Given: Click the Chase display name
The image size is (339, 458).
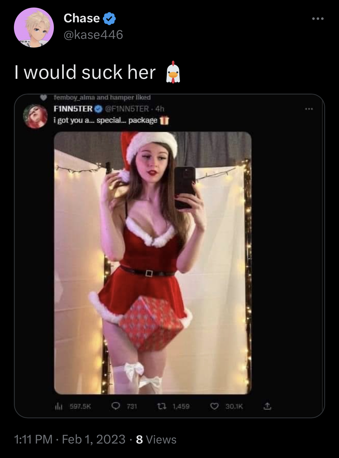Looking at the screenshot, I should point(82,18).
